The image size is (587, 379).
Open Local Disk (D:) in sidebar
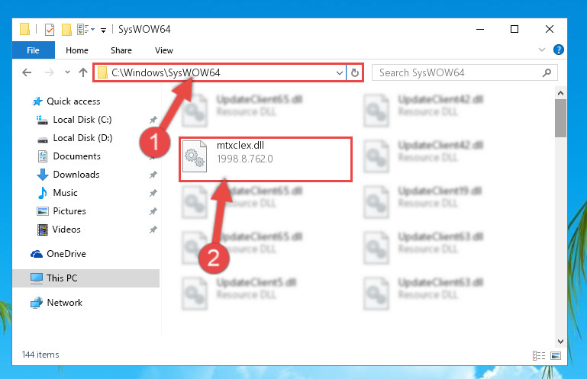pyautogui.click(x=82, y=138)
